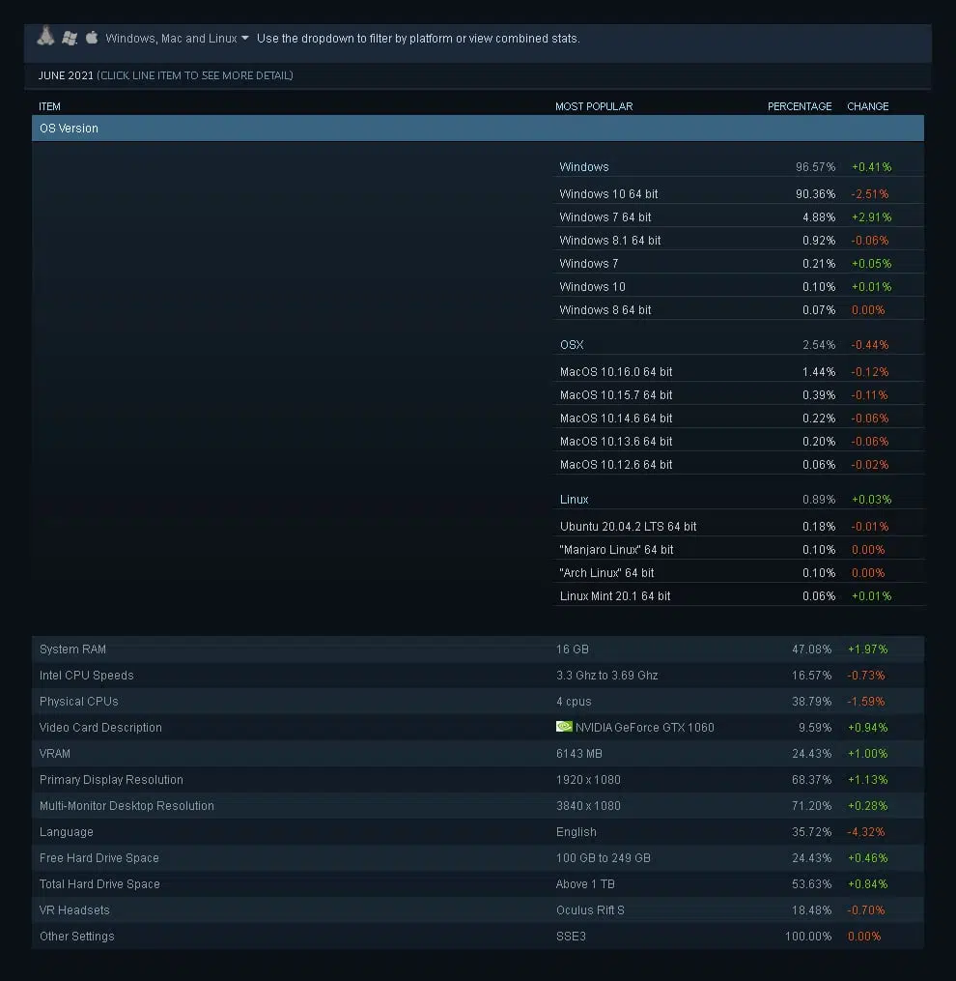Click the Oculus Rift S value
Screen dimensions: 956x981
point(590,910)
